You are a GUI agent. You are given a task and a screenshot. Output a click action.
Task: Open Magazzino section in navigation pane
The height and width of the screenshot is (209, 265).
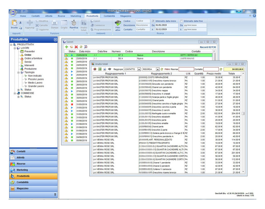[33, 188]
